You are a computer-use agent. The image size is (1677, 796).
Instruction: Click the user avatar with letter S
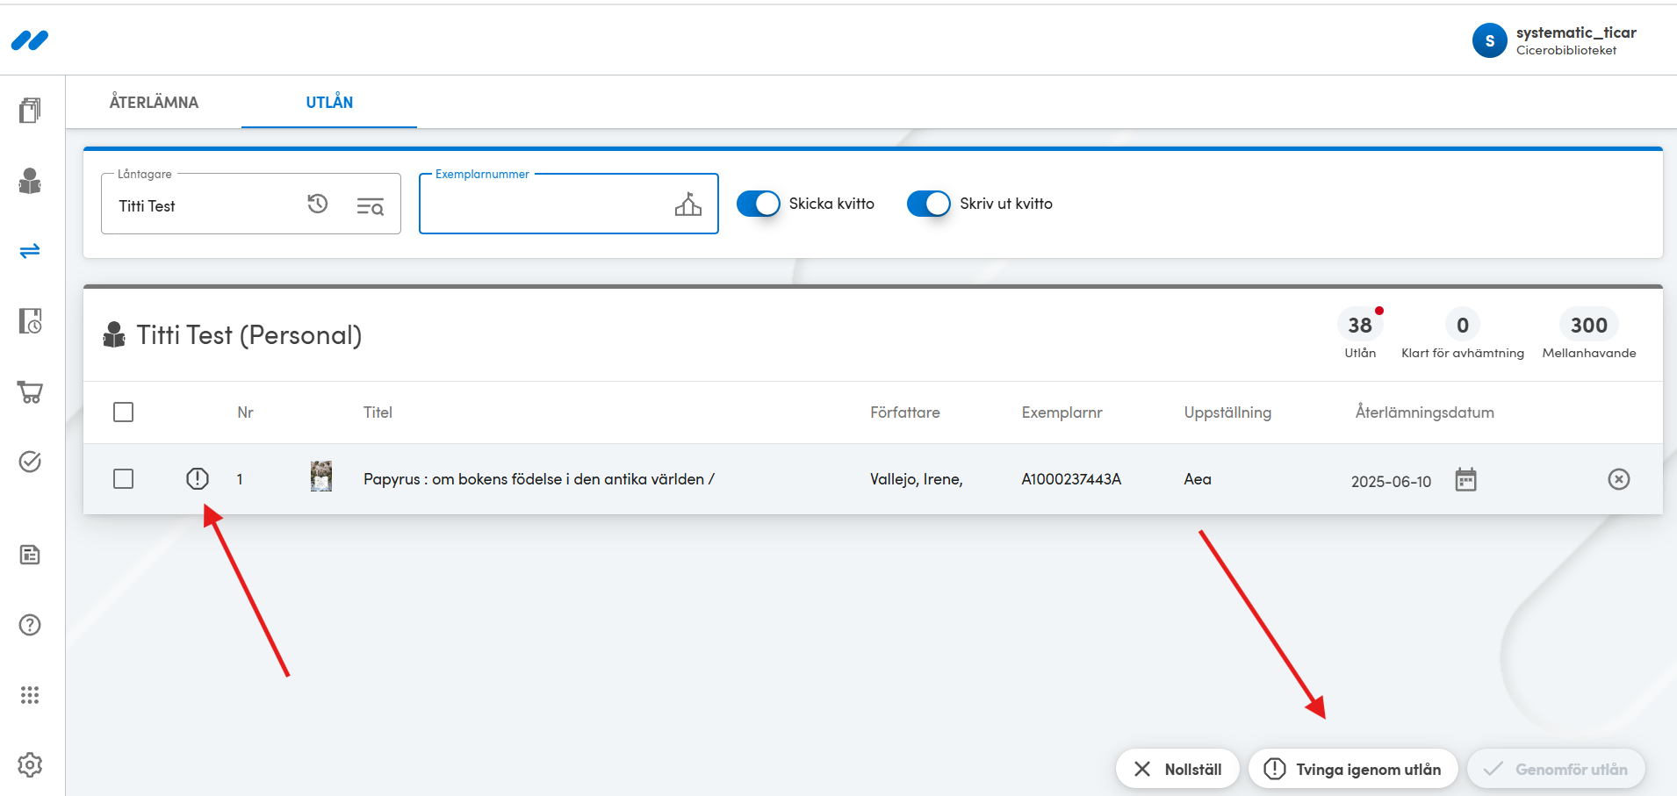point(1489,40)
